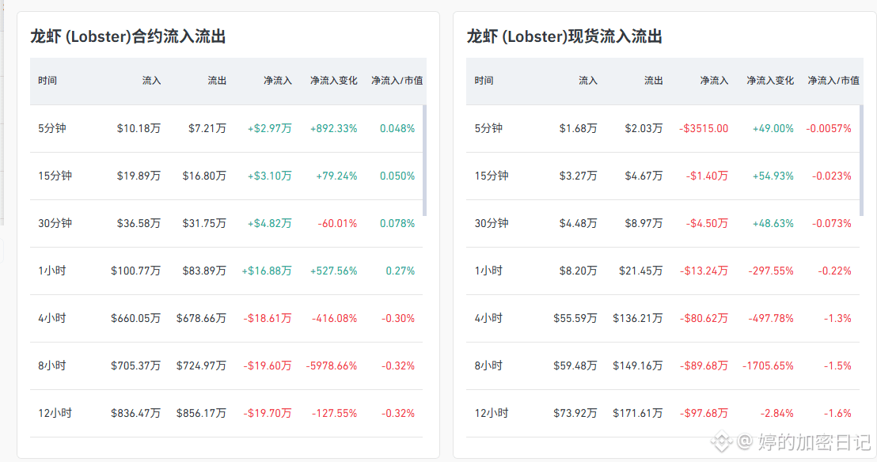Click the contract table vertical scrollbar
877x462 pixels.
point(424,160)
